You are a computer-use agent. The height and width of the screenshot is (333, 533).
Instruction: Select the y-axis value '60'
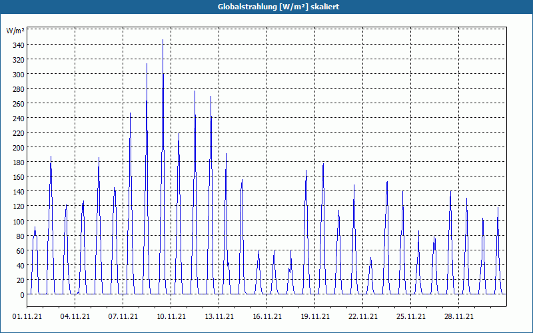[x=21, y=251]
